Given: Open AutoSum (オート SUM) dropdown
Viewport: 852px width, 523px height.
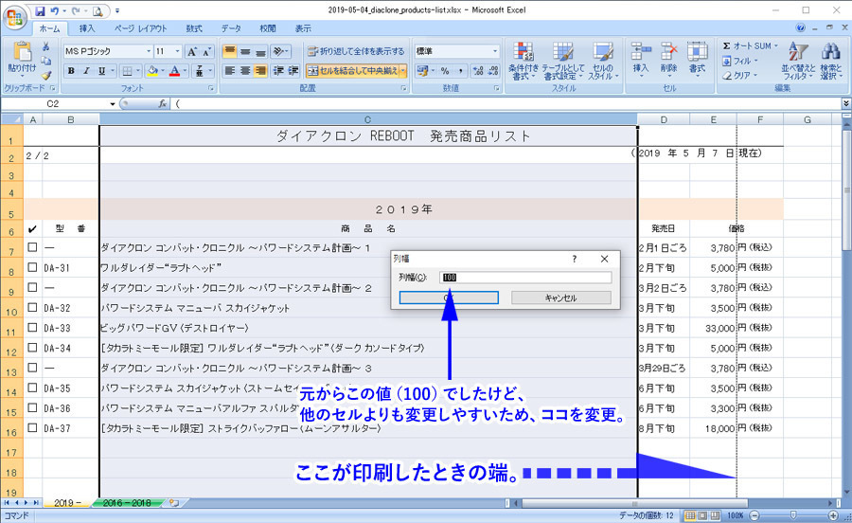Looking at the screenshot, I should [x=776, y=46].
